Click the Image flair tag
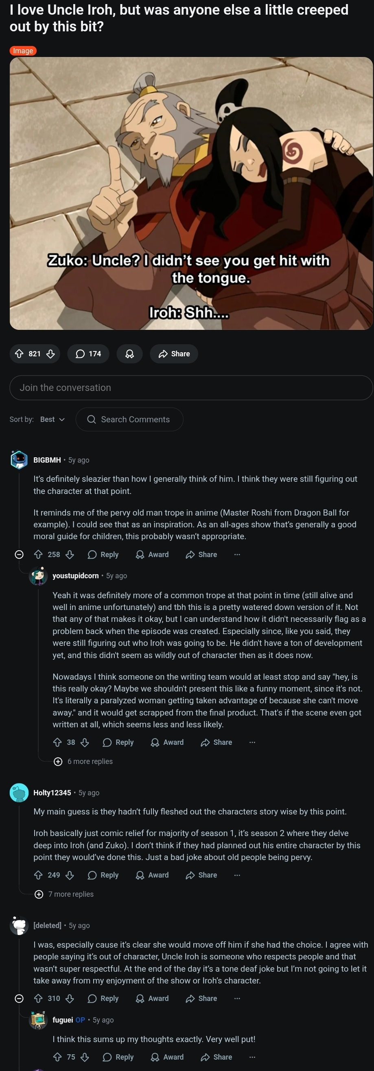Screen dimensions: 374x1071 coord(23,51)
